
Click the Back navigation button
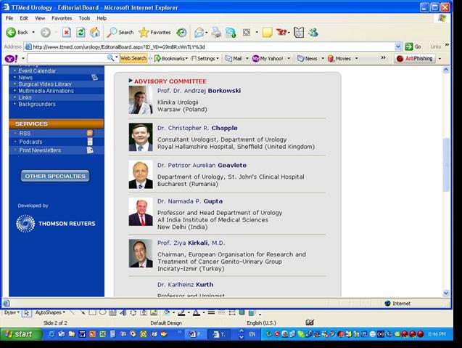click(17, 33)
